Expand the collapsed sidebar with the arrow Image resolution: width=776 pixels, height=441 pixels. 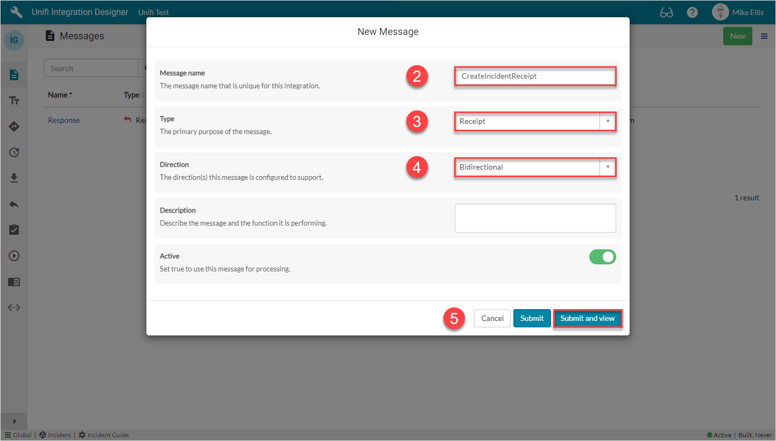pyautogui.click(x=14, y=421)
